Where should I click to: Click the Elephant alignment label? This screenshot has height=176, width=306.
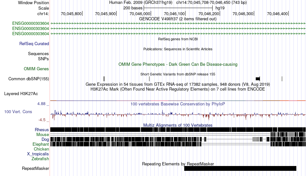pos(41,144)
